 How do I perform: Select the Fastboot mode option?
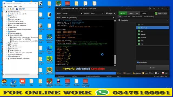point(152,38)
